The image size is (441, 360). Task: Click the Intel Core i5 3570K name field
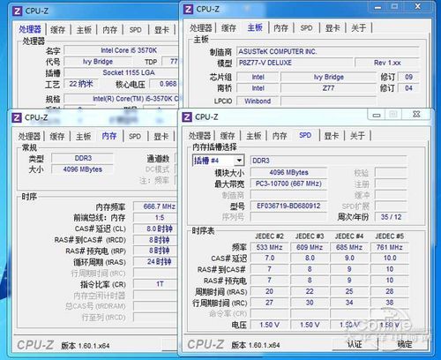(x=122, y=50)
